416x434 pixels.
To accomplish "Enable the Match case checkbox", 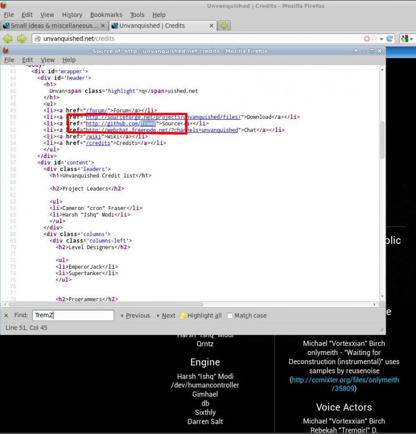I will (x=230, y=316).
